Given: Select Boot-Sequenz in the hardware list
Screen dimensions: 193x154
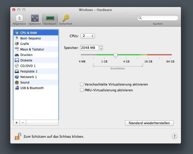Looking at the screenshot, I should pyautogui.click(x=36, y=38).
